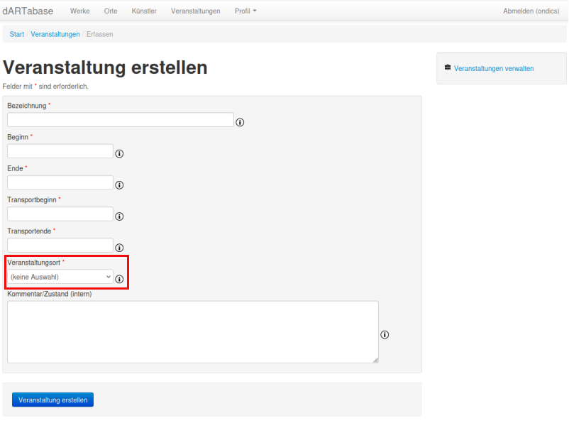Open the Künstler navigation item
Image resolution: width=569 pixels, height=423 pixels.
click(x=144, y=11)
